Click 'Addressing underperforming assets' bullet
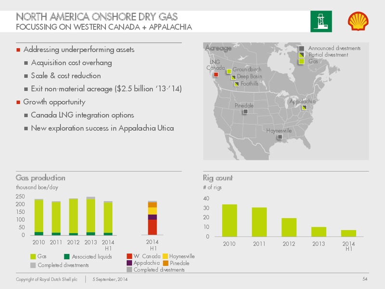 [x=79, y=50]
